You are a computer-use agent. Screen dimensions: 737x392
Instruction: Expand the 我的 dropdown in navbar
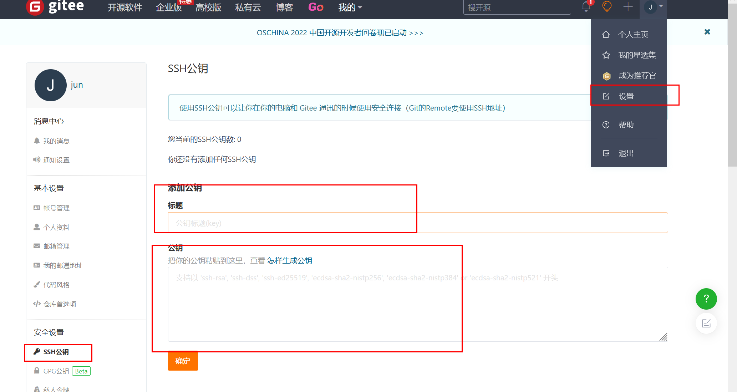[x=350, y=7]
